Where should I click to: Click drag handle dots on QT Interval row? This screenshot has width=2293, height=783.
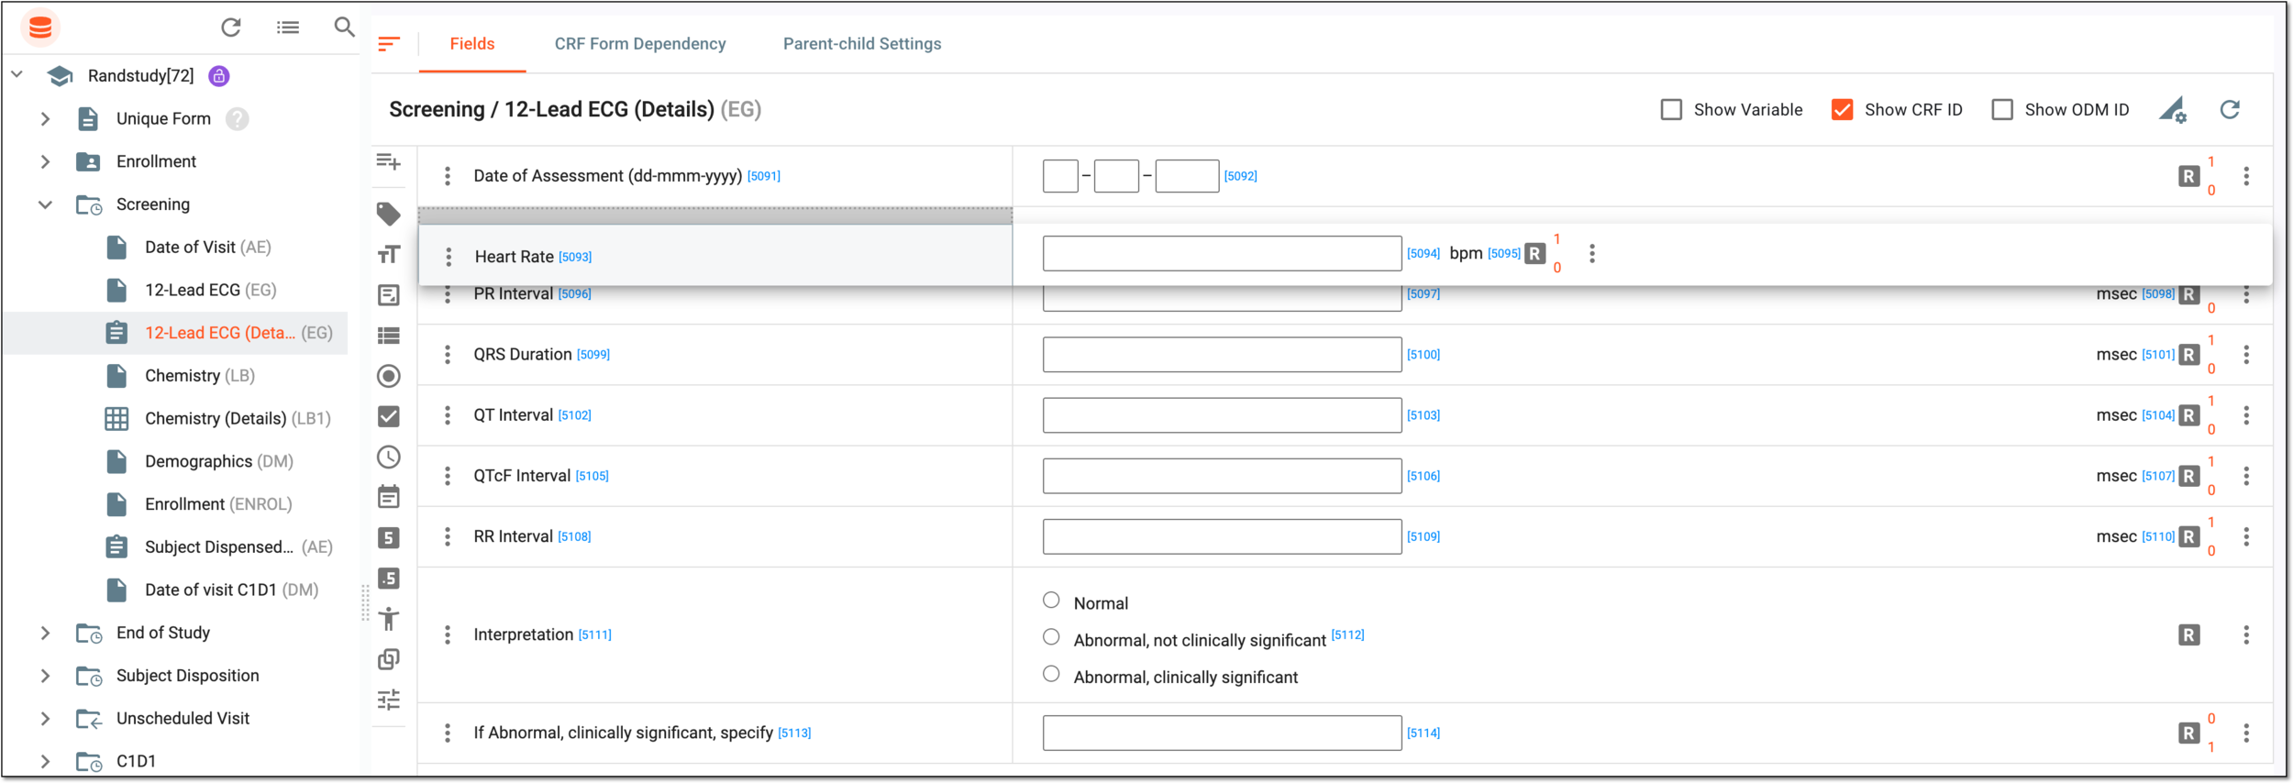448,415
